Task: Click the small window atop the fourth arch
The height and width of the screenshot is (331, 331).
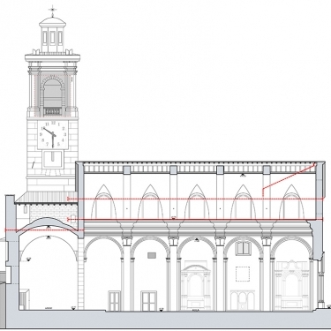Action: pos(243,248)
